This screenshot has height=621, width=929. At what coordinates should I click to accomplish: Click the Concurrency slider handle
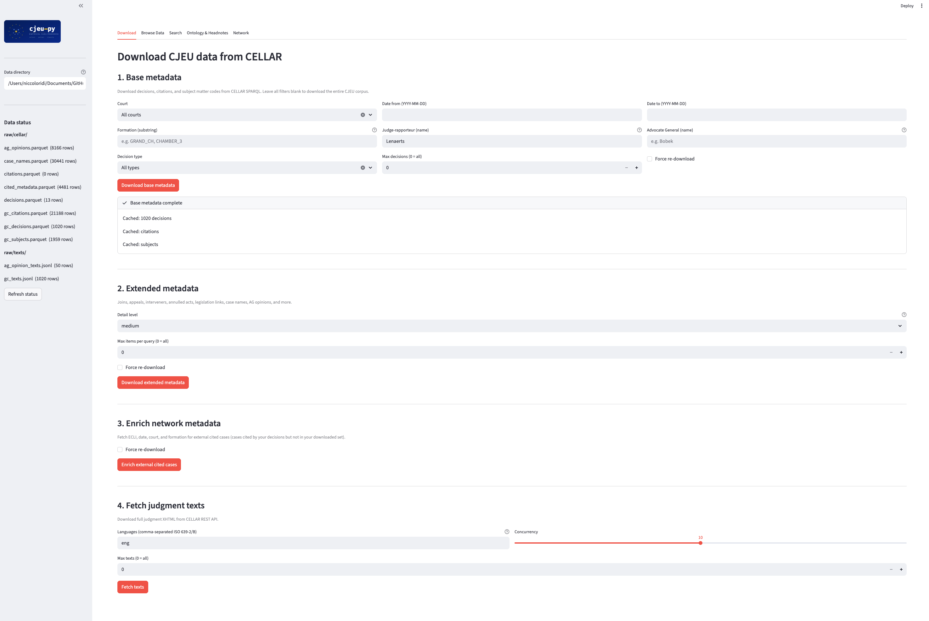click(x=700, y=543)
